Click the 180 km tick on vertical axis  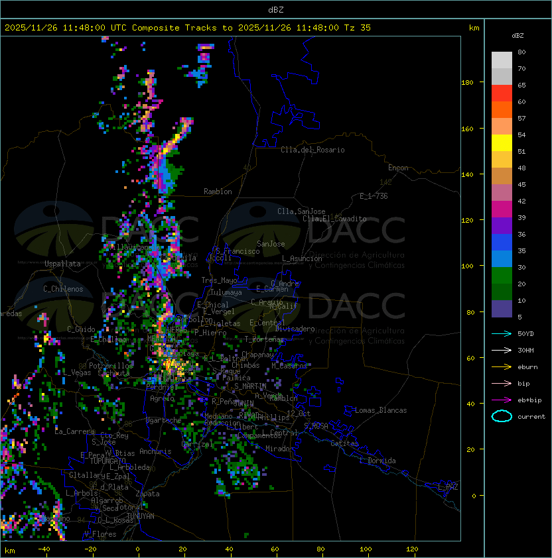pyautogui.click(x=467, y=83)
